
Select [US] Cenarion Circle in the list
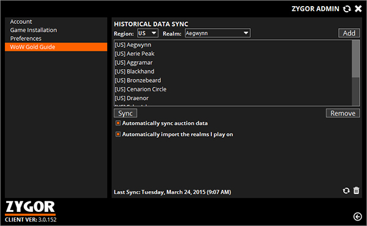pyautogui.click(x=233, y=89)
